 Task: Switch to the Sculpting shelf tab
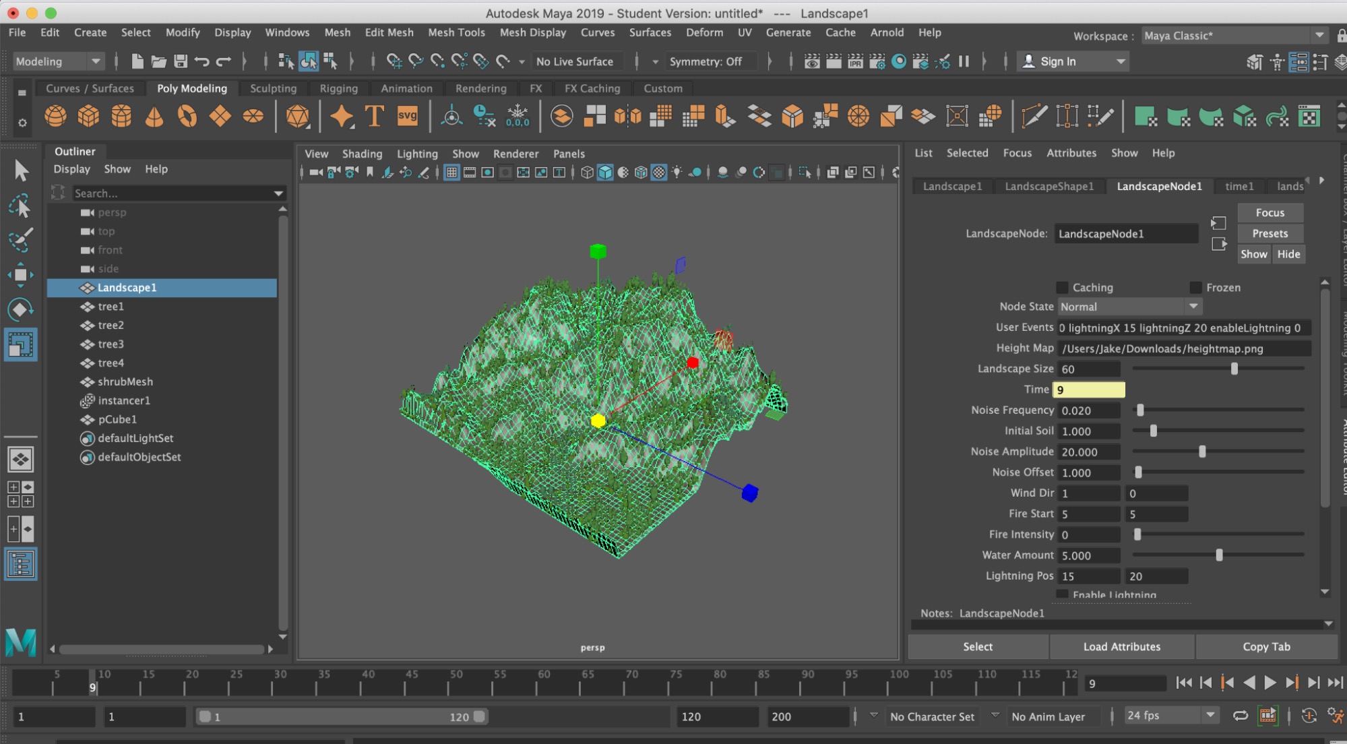point(273,88)
